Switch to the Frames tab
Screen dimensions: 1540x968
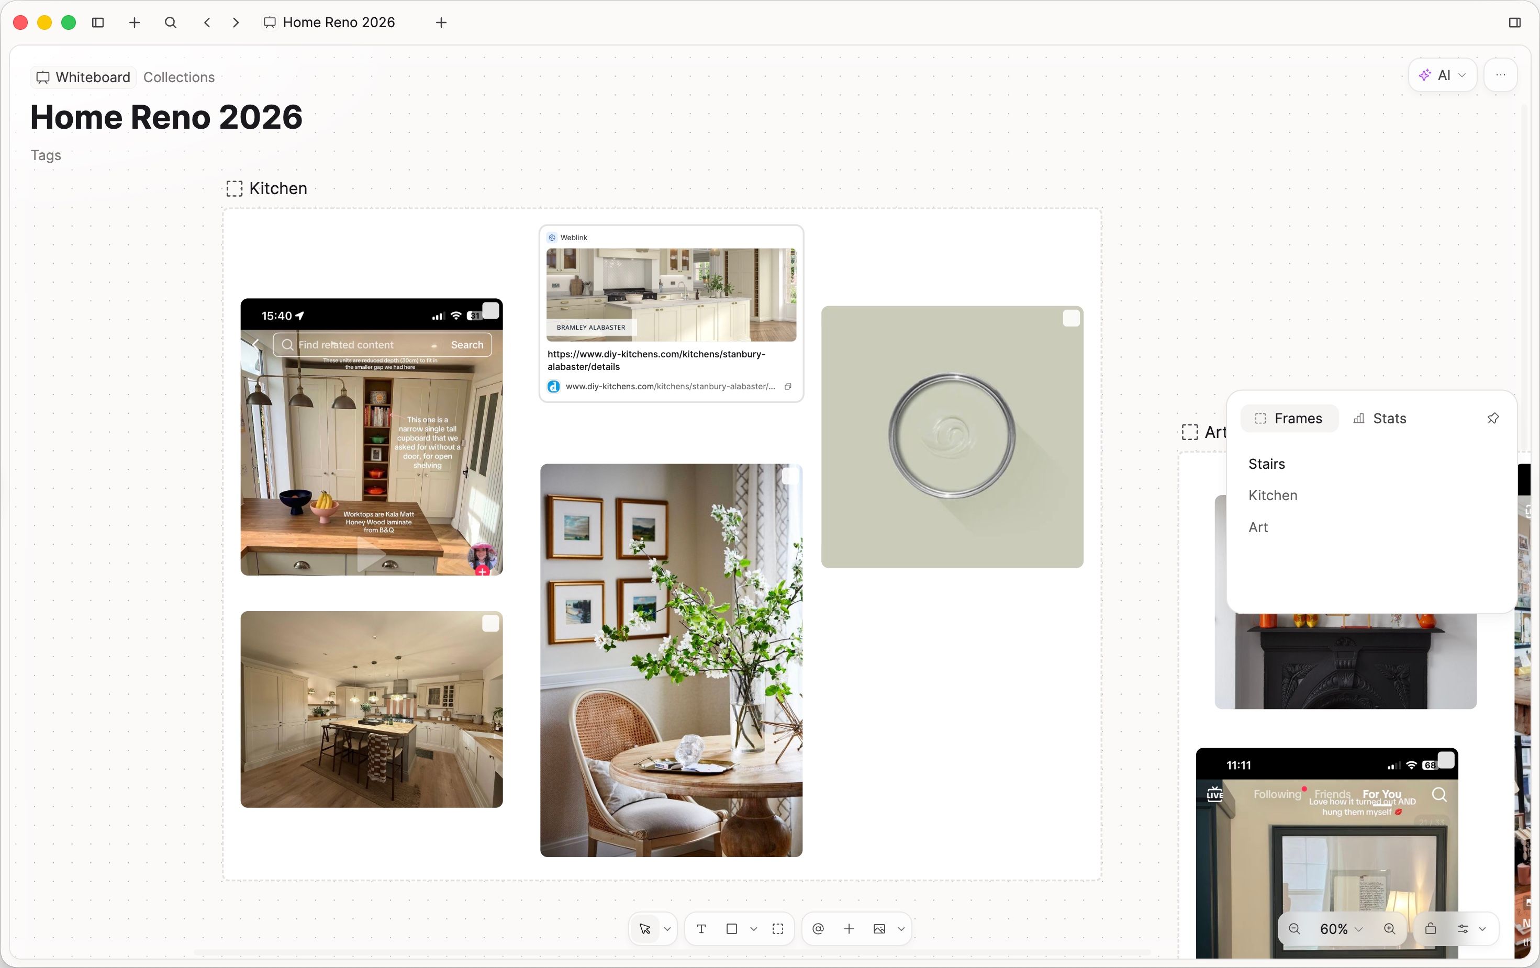(1289, 418)
